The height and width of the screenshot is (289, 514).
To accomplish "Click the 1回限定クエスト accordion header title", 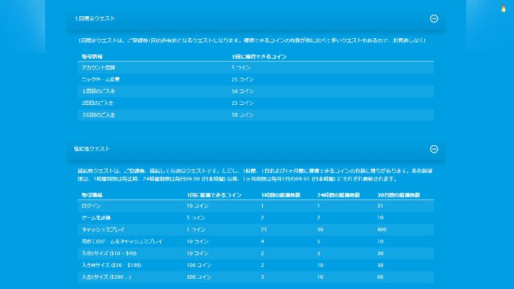I will click(x=95, y=18).
